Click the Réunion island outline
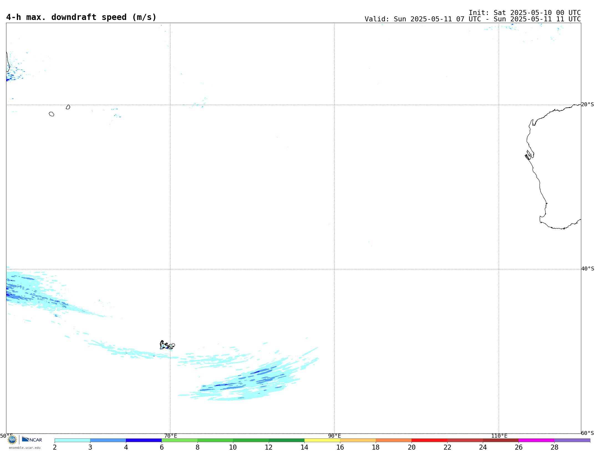This screenshot has width=599, height=451. pos(51,114)
